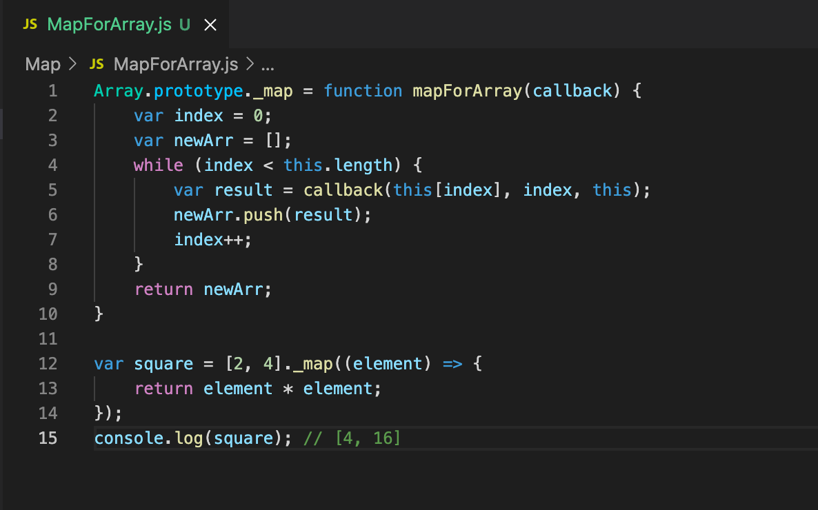Select the MapForArray.js editor tab
The width and height of the screenshot is (818, 510).
110,23
